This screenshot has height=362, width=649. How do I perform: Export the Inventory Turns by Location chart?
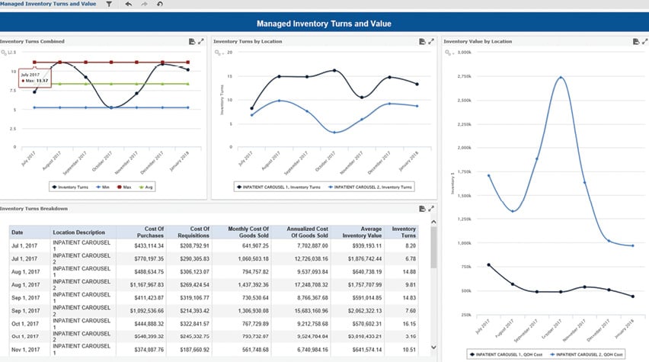click(x=421, y=41)
